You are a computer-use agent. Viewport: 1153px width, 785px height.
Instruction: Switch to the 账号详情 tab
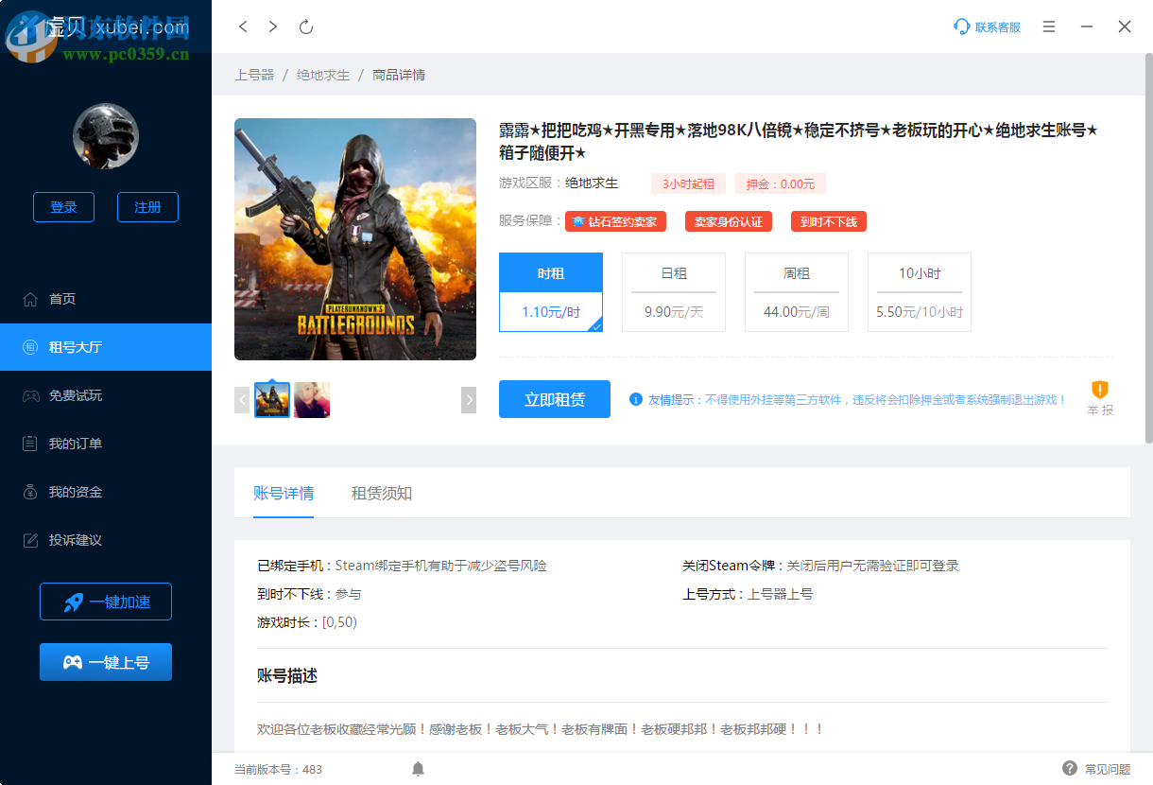coord(284,493)
